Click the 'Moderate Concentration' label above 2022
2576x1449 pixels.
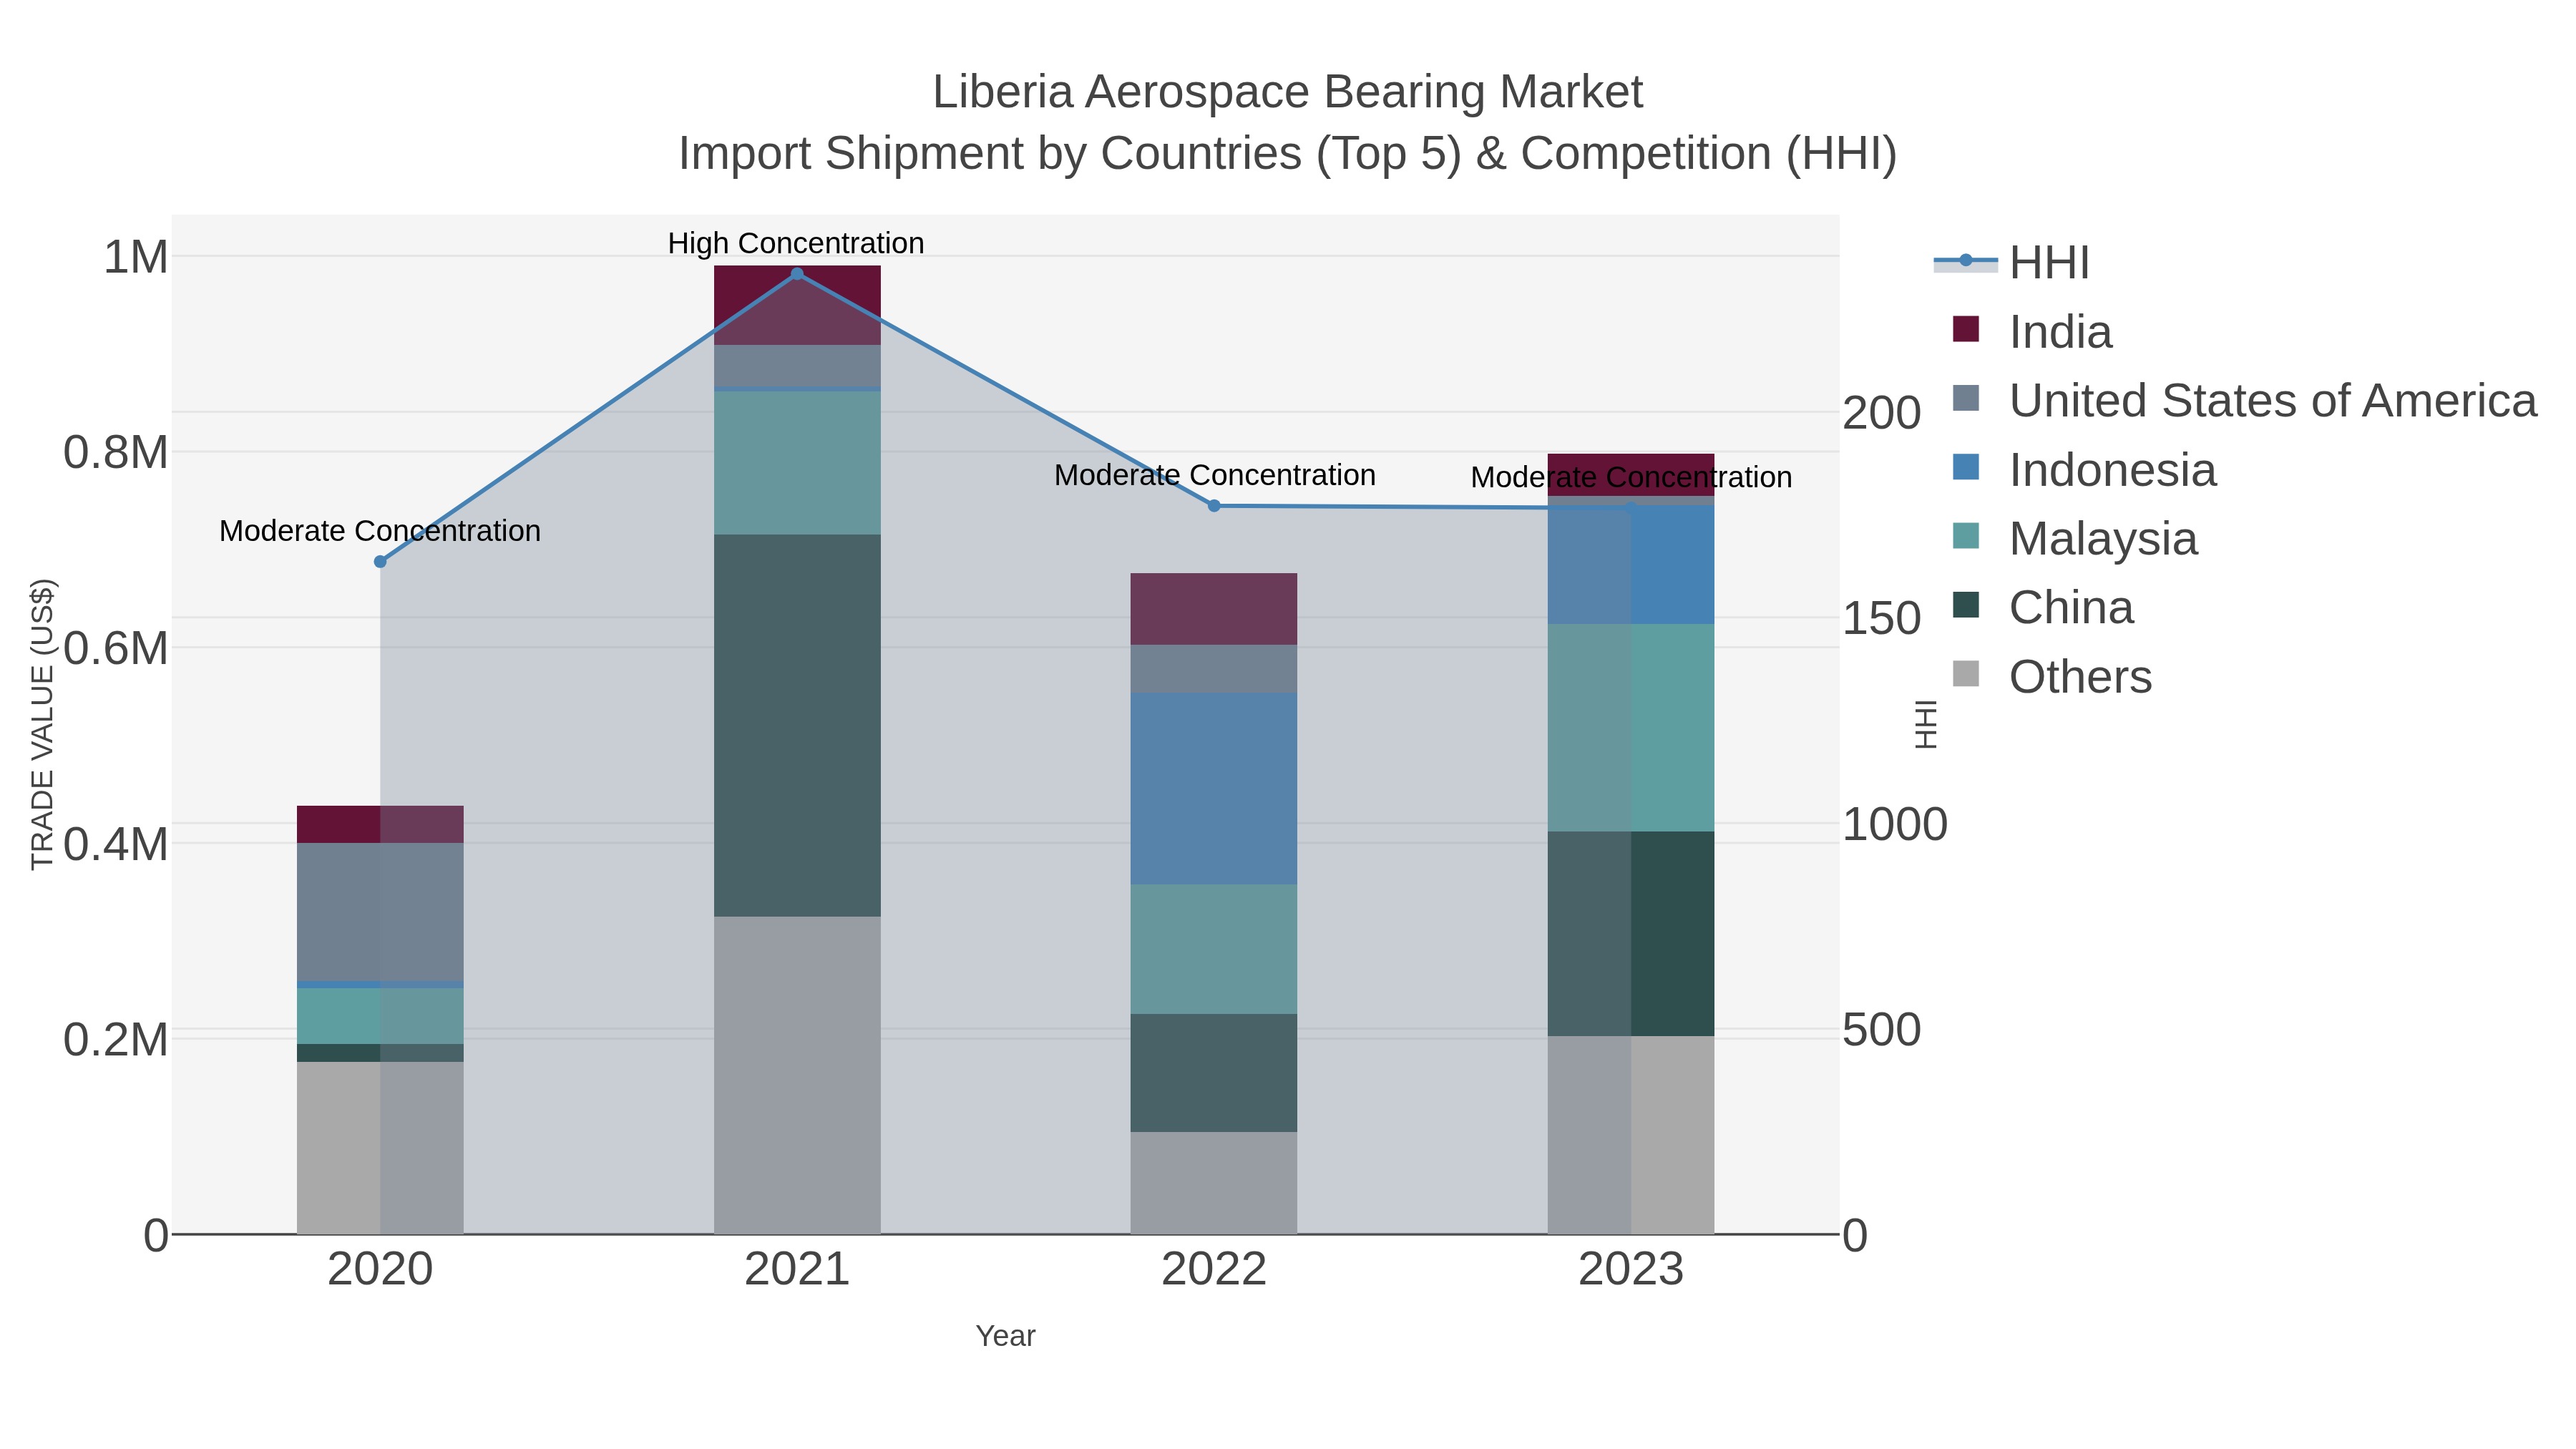click(x=1215, y=475)
